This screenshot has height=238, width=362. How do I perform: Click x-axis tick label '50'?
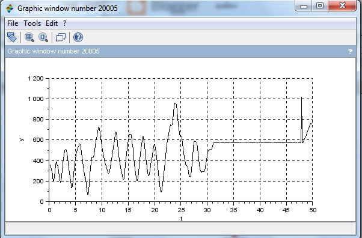click(x=313, y=210)
